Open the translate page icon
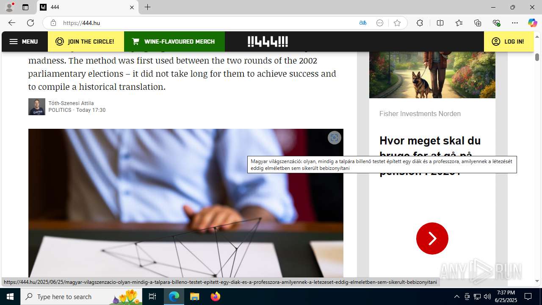The height and width of the screenshot is (305, 542). click(x=363, y=23)
